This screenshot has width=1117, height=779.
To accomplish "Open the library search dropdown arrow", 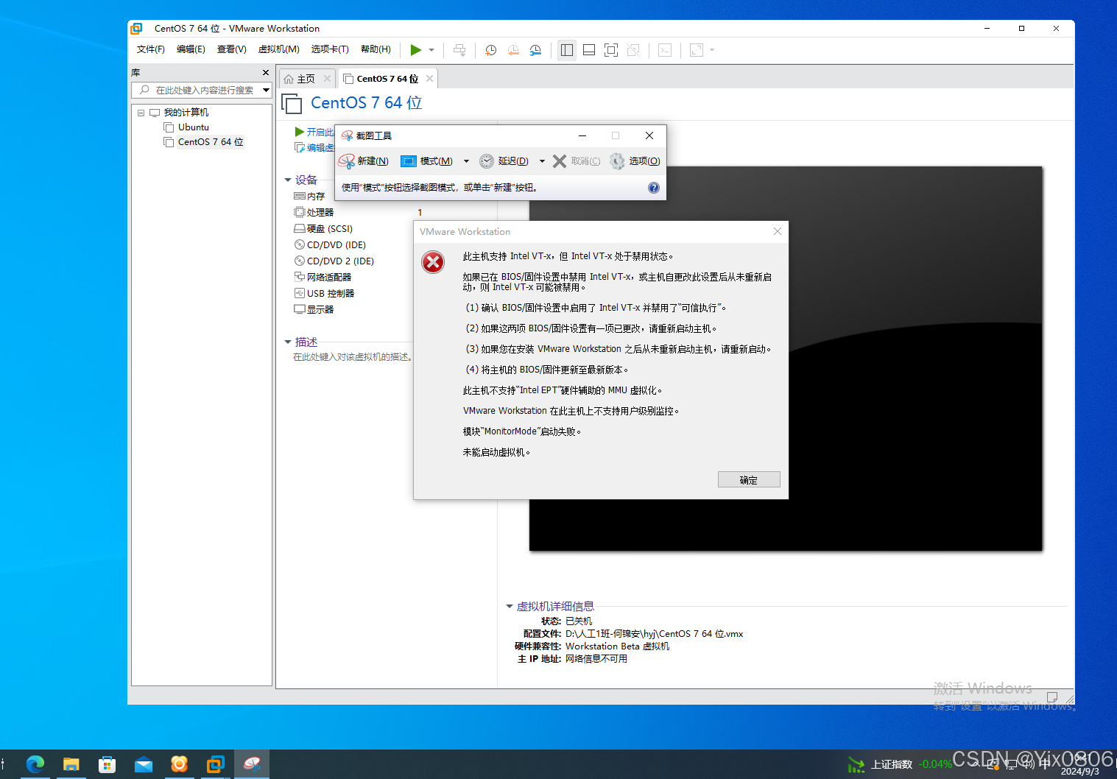I will click(266, 90).
